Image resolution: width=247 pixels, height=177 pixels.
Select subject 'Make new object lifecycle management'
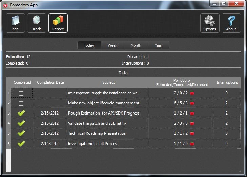click(104, 103)
